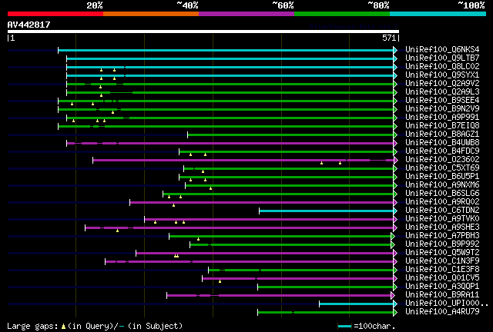Click the yellow gap marker under the Q01CV5 bar
Viewport: 493px width, 332px height.
point(220,281)
